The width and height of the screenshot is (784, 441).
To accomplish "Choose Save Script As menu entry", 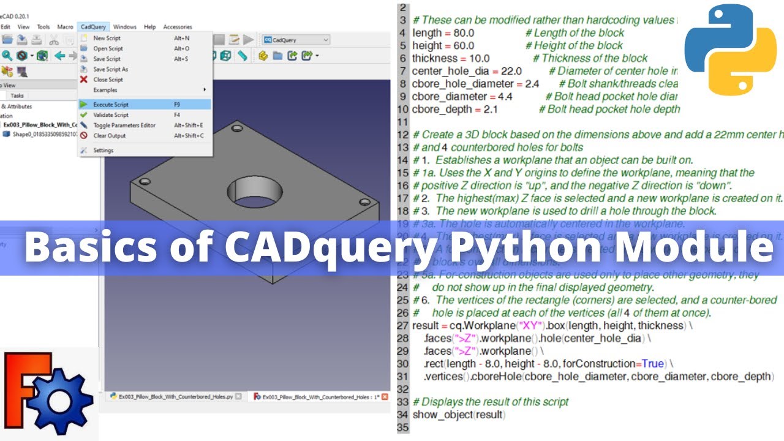I will point(145,69).
